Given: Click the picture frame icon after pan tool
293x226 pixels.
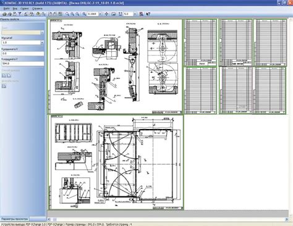Looking at the screenshot, I should pos(113,14).
